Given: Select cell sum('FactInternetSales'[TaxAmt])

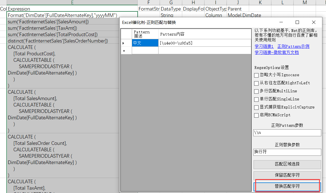Looking at the screenshot, I should [63, 28].
